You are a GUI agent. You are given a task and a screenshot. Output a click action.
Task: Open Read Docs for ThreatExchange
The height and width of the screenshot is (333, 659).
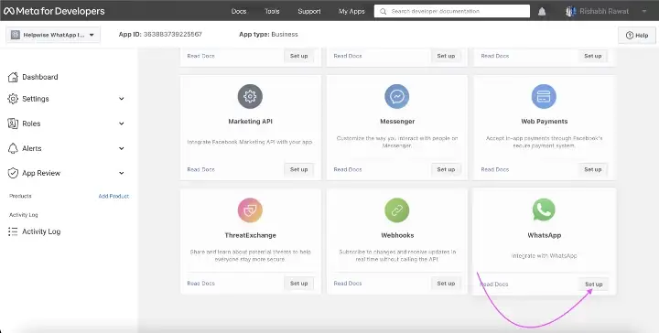point(200,284)
